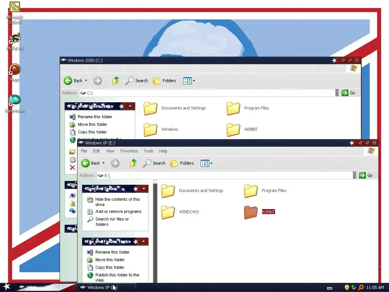Screen dimensions: 389x292
Task: Open the Microsoft Outlook desktop icon
Action: tap(15, 13)
